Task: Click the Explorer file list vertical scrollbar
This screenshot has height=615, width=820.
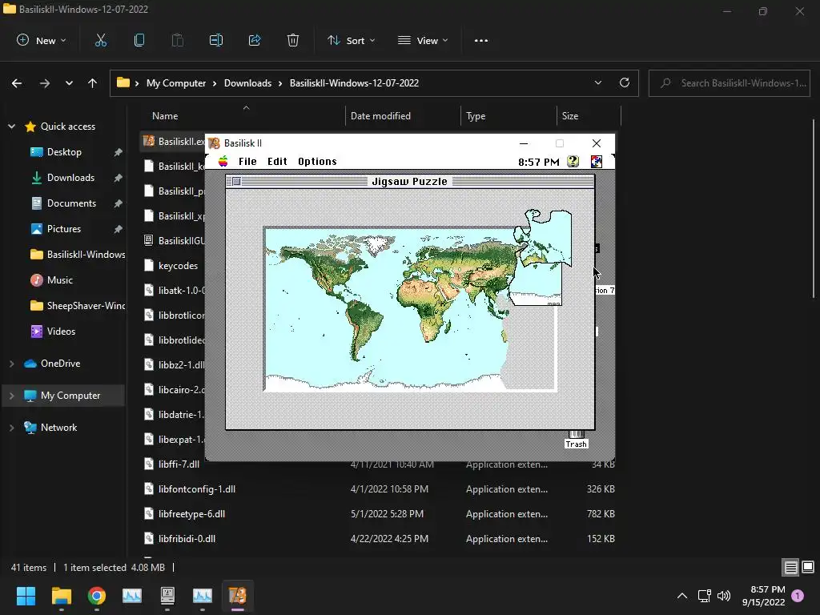Action: pyautogui.click(x=814, y=209)
